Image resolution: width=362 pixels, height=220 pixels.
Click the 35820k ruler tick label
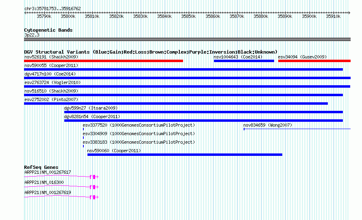click(x=116, y=16)
